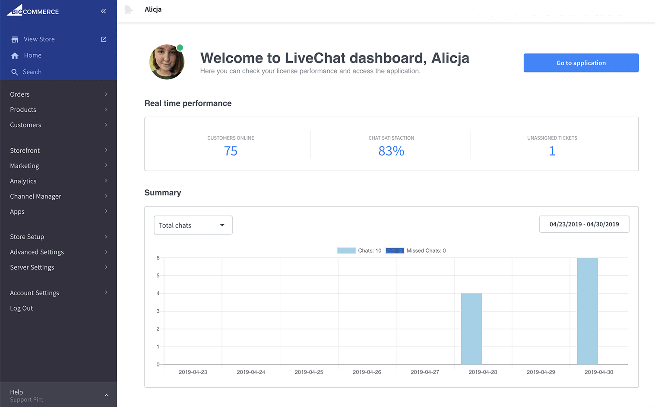The height and width of the screenshot is (407, 655).
Task: Click the BigCommerce logo
Action: point(33,10)
